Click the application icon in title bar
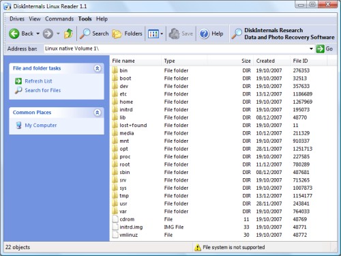341x256 pixels. point(8,7)
